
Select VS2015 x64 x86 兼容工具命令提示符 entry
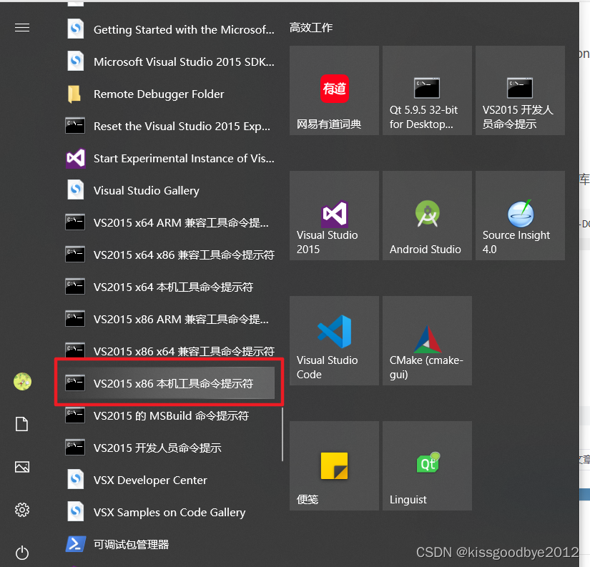point(169,255)
